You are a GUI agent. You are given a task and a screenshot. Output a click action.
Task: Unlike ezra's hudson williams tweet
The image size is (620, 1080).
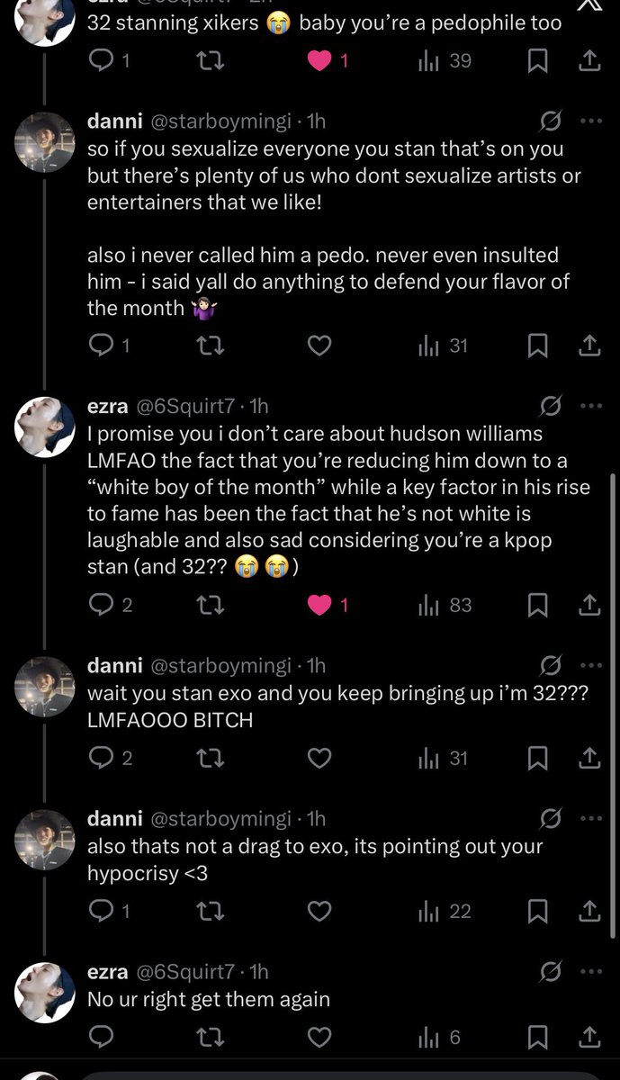[319, 606]
